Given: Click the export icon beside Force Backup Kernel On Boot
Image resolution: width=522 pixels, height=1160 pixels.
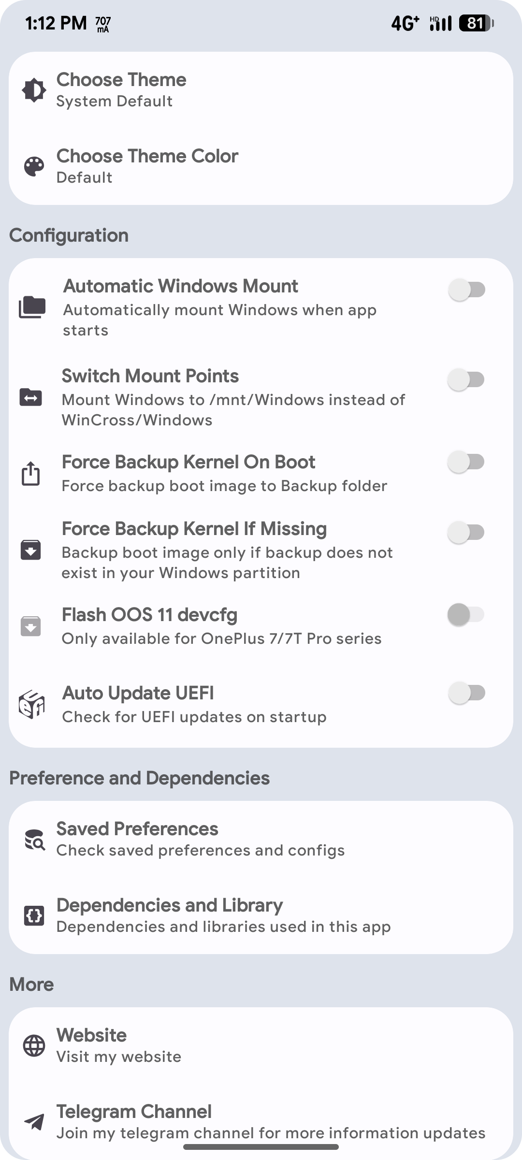Looking at the screenshot, I should 30,474.
